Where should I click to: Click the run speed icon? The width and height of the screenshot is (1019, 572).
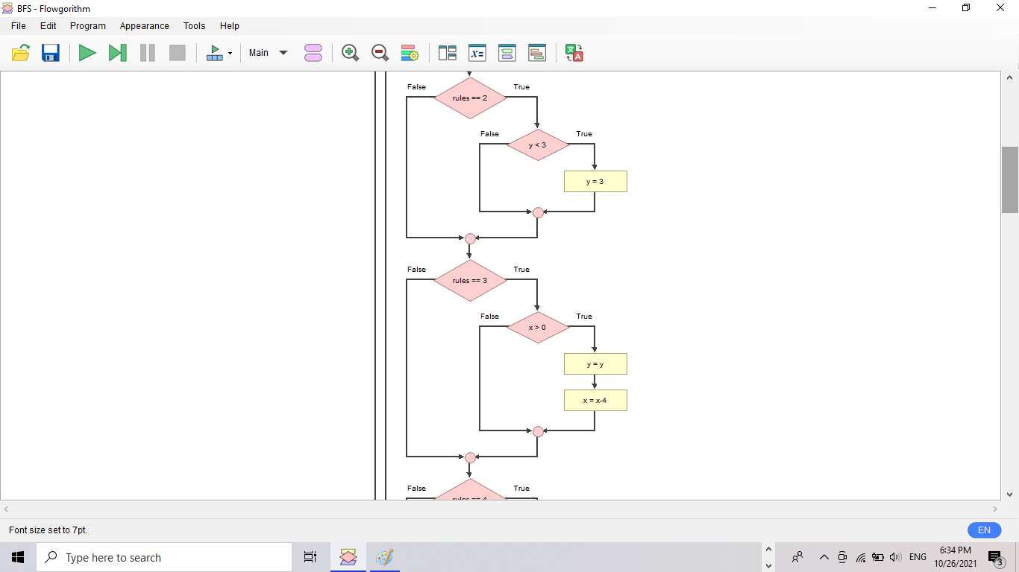tap(215, 53)
